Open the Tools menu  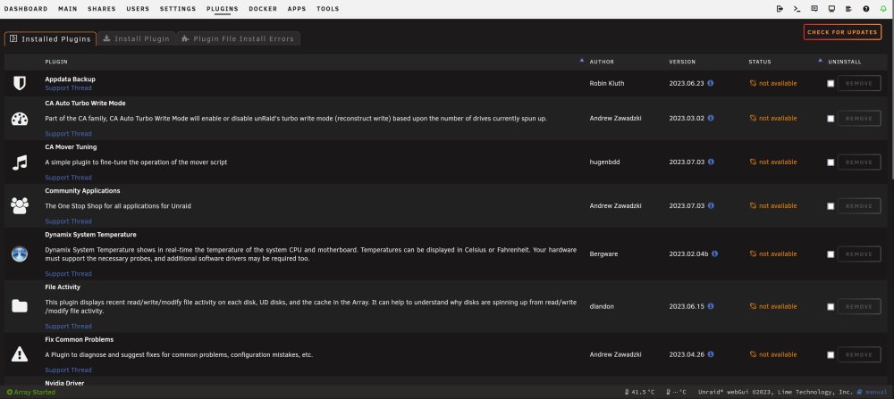(x=327, y=9)
